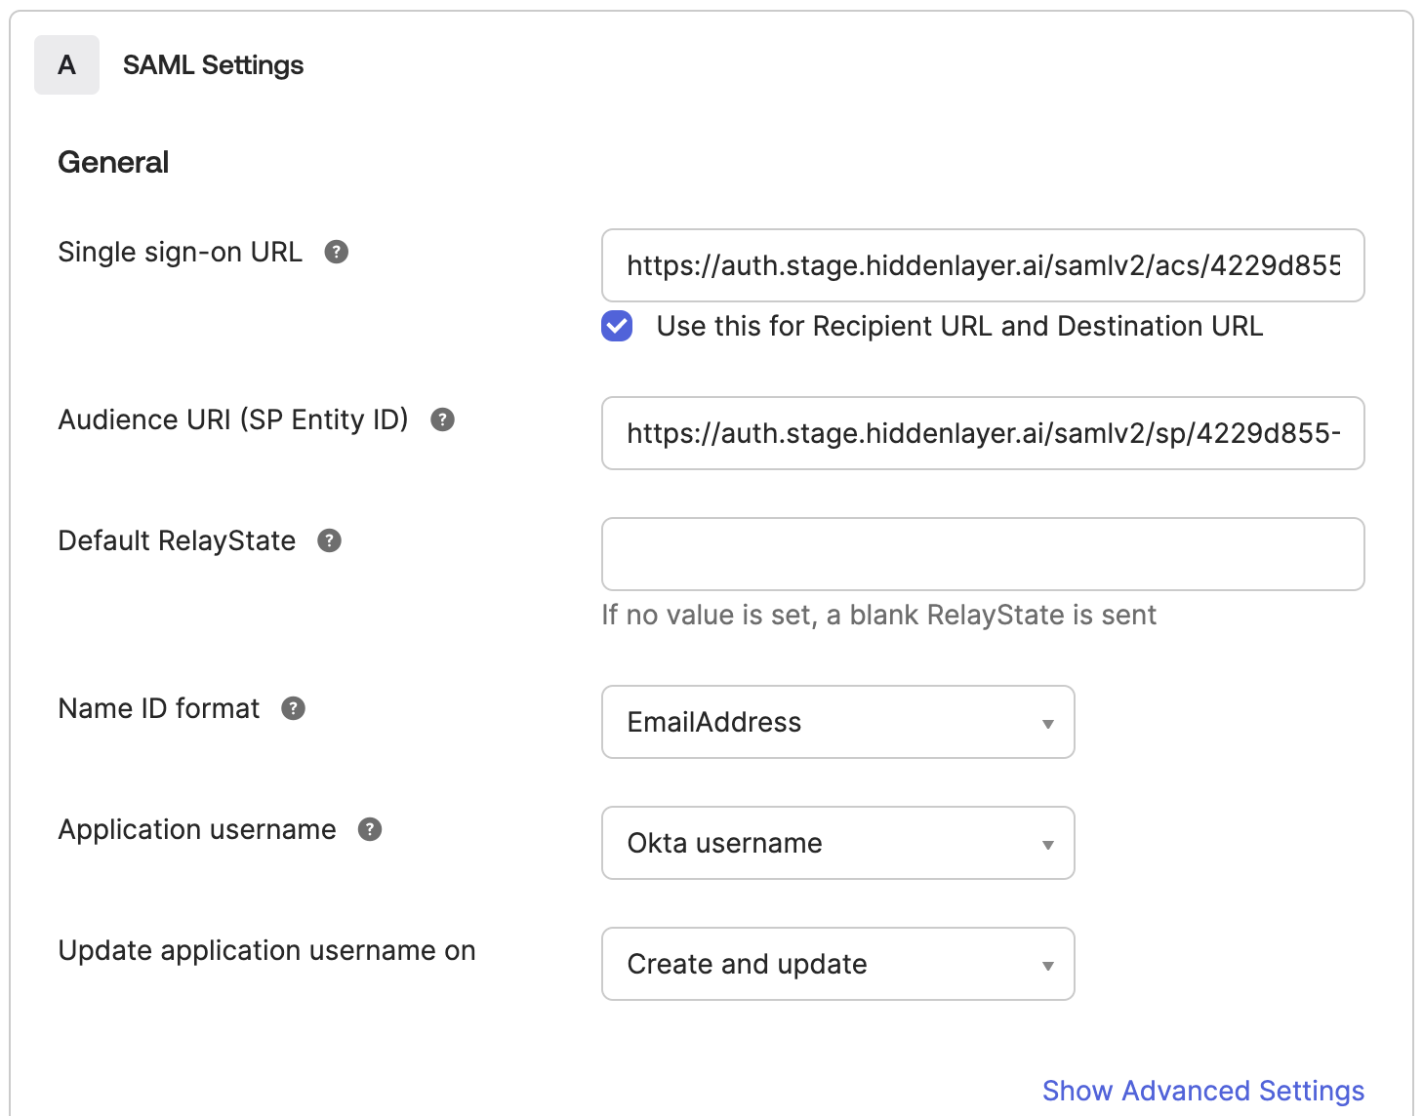Click the chevron on the EmailAddress dropdown
Image resolution: width=1423 pixels, height=1116 pixels.
point(1048,723)
